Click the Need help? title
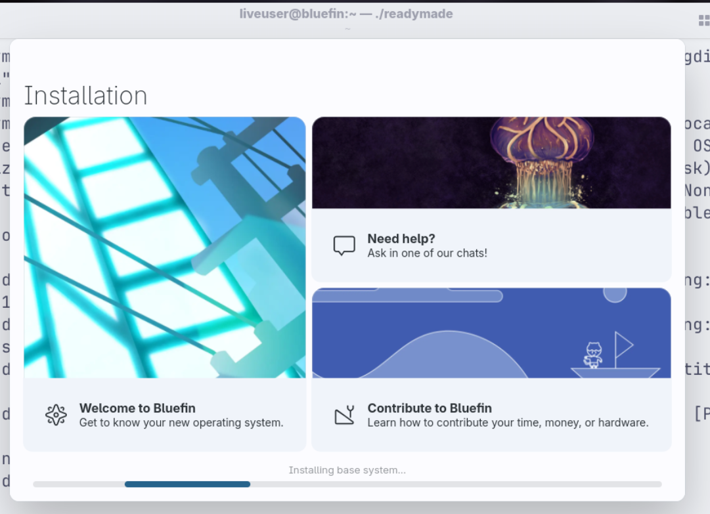Viewport: 710px width, 514px height. click(x=401, y=238)
